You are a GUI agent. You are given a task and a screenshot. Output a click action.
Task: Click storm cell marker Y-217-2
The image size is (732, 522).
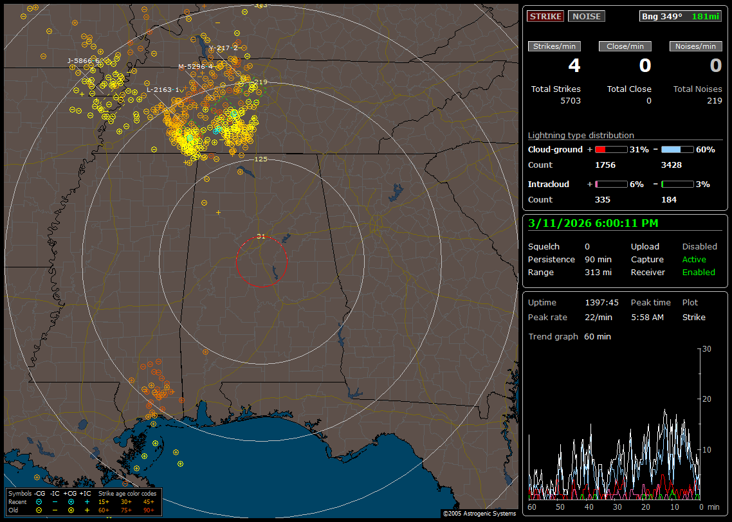[223, 48]
